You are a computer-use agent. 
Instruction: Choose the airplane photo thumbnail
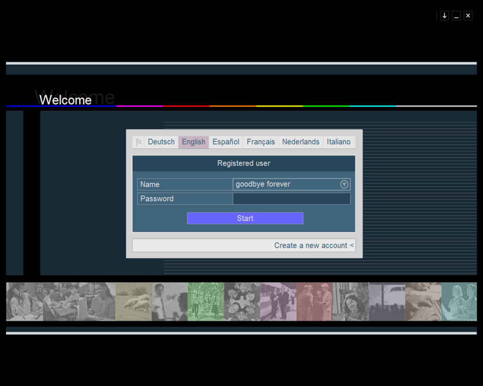pyautogui.click(x=387, y=302)
